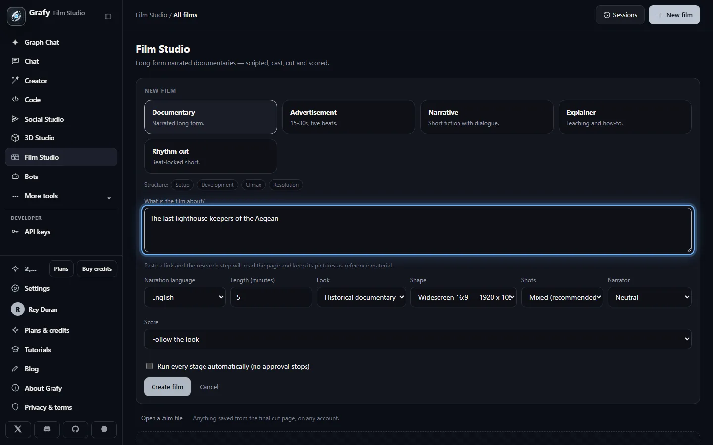The height and width of the screenshot is (445, 713).
Task: Go to Chat in the sidebar
Action: pos(61,61)
